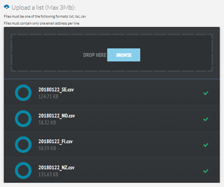Image resolution: width=224 pixels, height=187 pixels.
Task: Click the progress ring for 20180122_NO.csv
Action: click(x=23, y=119)
